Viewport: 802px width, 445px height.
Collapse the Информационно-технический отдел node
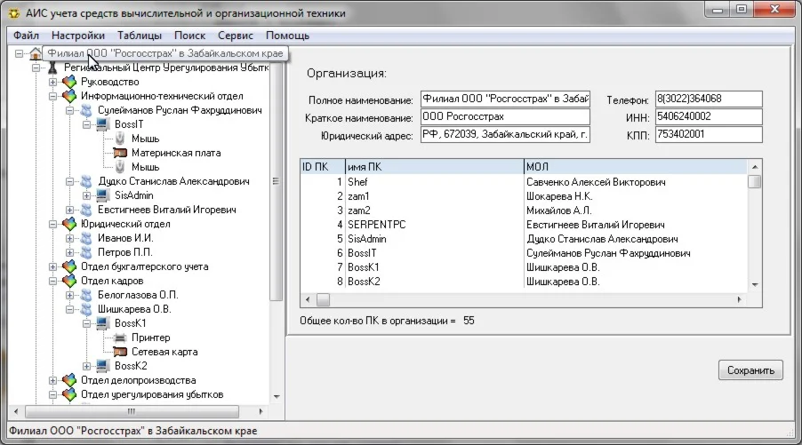point(53,97)
